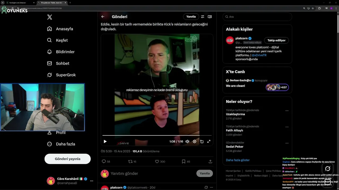Click the Yanıtını gönder reply field

pos(152,174)
